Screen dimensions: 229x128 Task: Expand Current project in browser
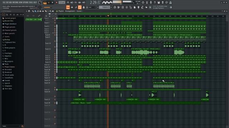click(10, 18)
